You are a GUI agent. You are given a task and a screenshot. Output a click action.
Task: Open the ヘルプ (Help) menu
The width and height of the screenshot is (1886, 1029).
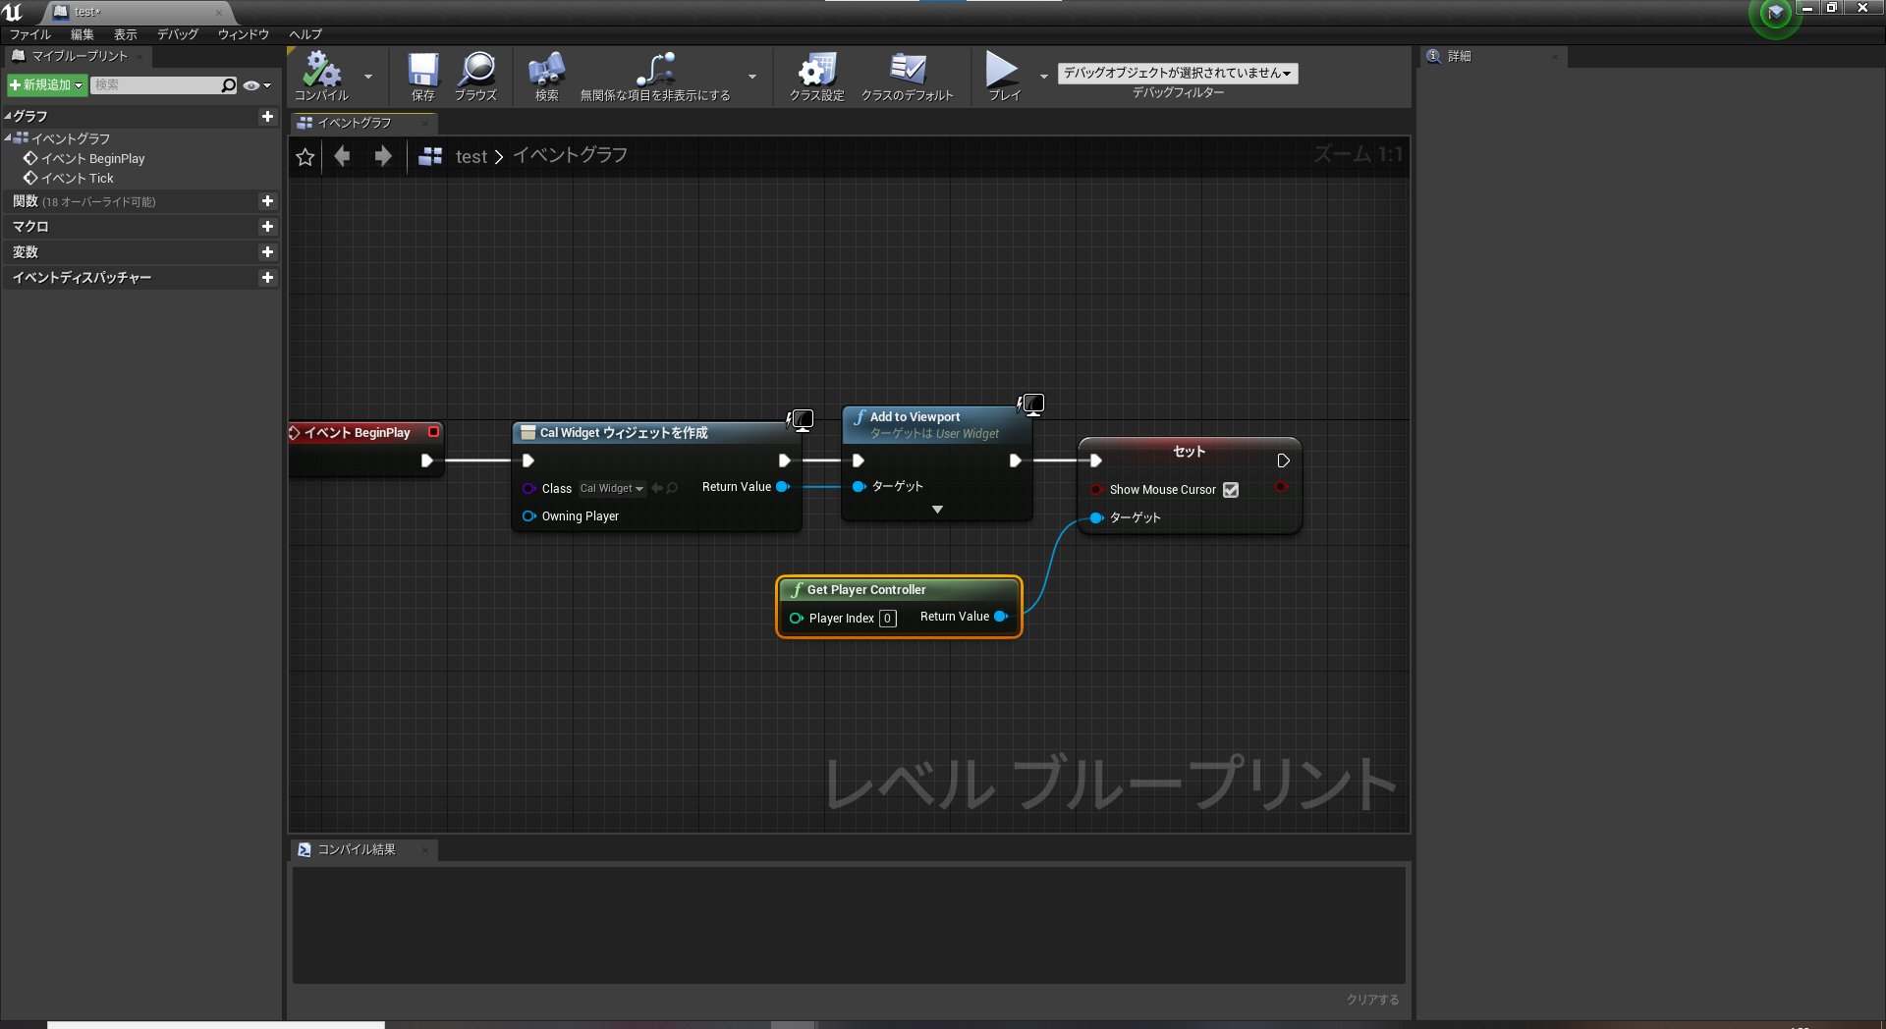pyautogui.click(x=305, y=34)
